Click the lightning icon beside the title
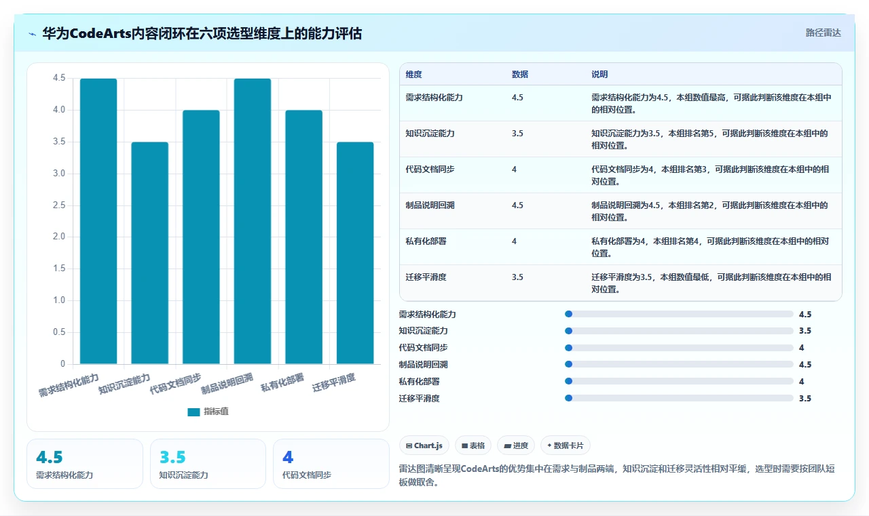 tap(33, 33)
